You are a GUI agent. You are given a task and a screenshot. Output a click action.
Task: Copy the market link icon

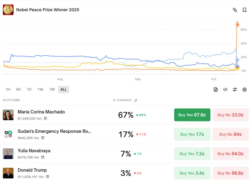coord(235,10)
